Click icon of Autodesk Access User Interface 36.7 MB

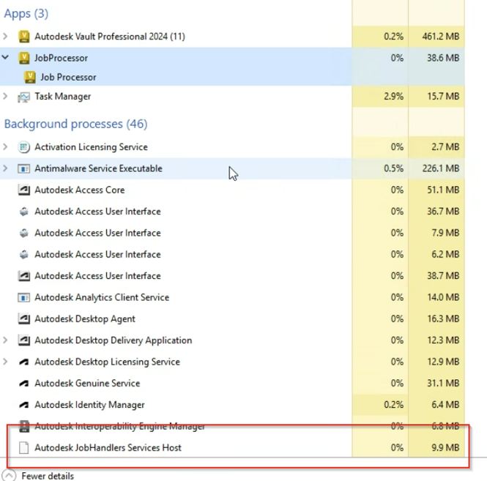coord(24,212)
